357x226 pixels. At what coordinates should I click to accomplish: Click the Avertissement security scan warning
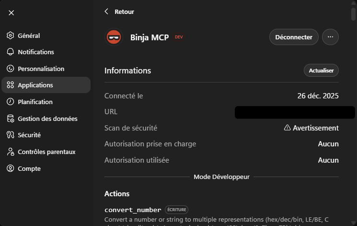[311, 128]
